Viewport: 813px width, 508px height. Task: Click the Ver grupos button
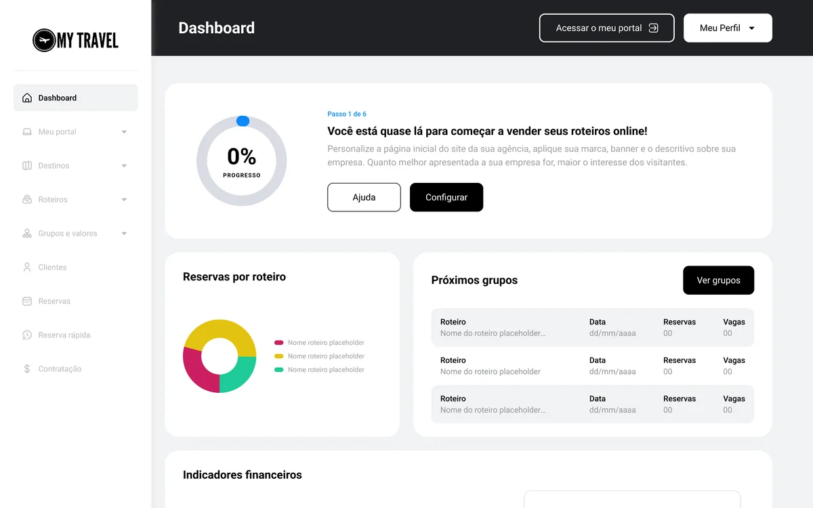[x=718, y=280]
